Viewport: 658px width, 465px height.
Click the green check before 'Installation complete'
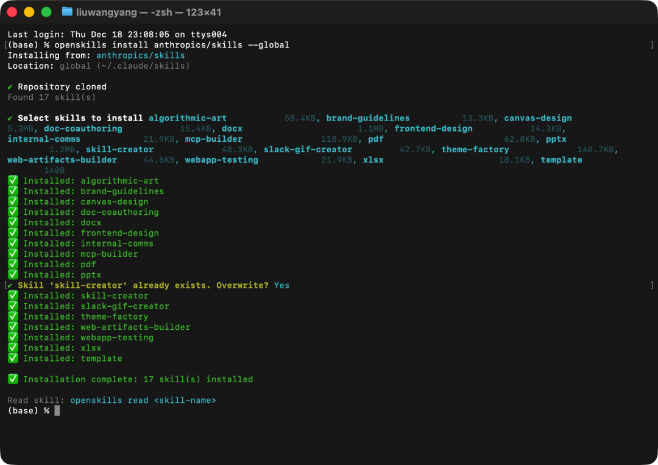[13, 379]
